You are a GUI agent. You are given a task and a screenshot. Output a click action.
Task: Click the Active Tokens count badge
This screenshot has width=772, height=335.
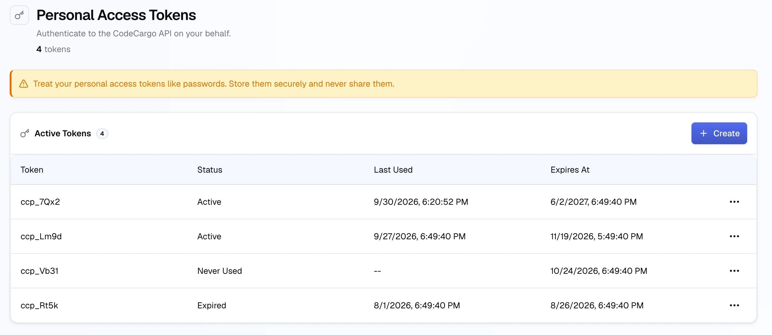(102, 134)
